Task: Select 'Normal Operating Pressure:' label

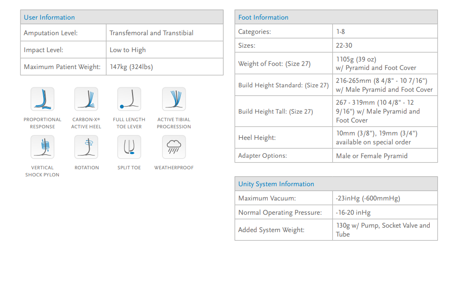Action: pos(280,212)
